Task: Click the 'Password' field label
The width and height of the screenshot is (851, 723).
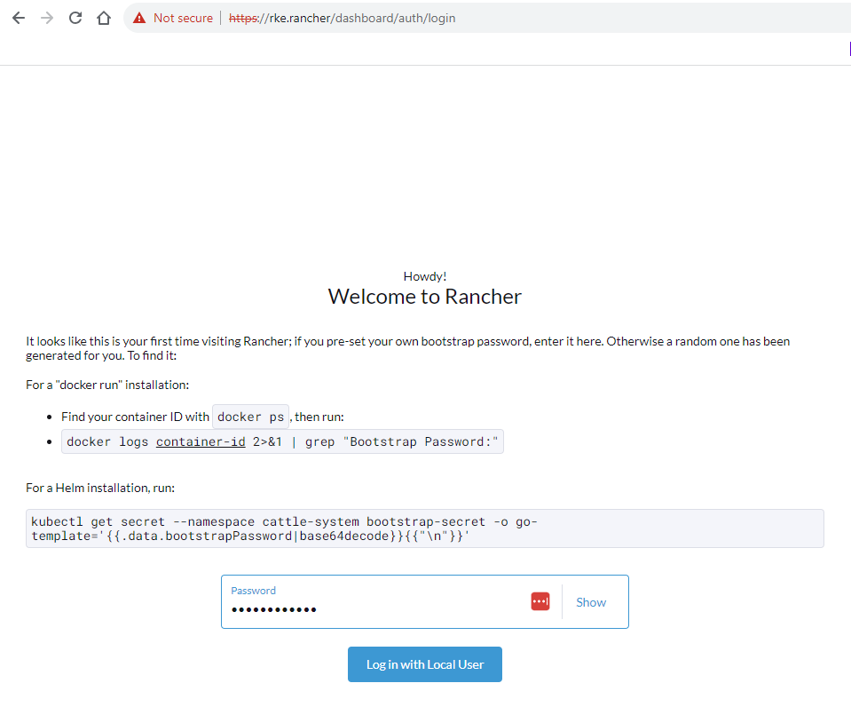Action: (254, 591)
